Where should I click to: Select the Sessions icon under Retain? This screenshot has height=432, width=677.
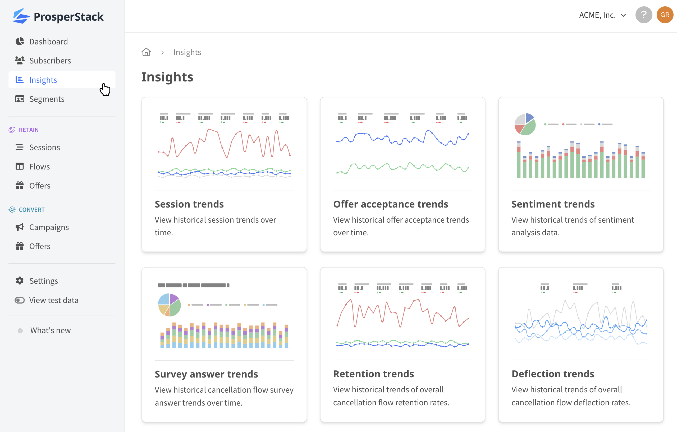19,147
